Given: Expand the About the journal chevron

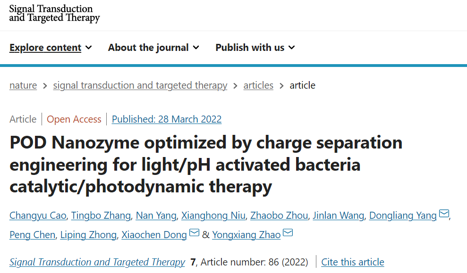Looking at the screenshot, I should 196,48.
